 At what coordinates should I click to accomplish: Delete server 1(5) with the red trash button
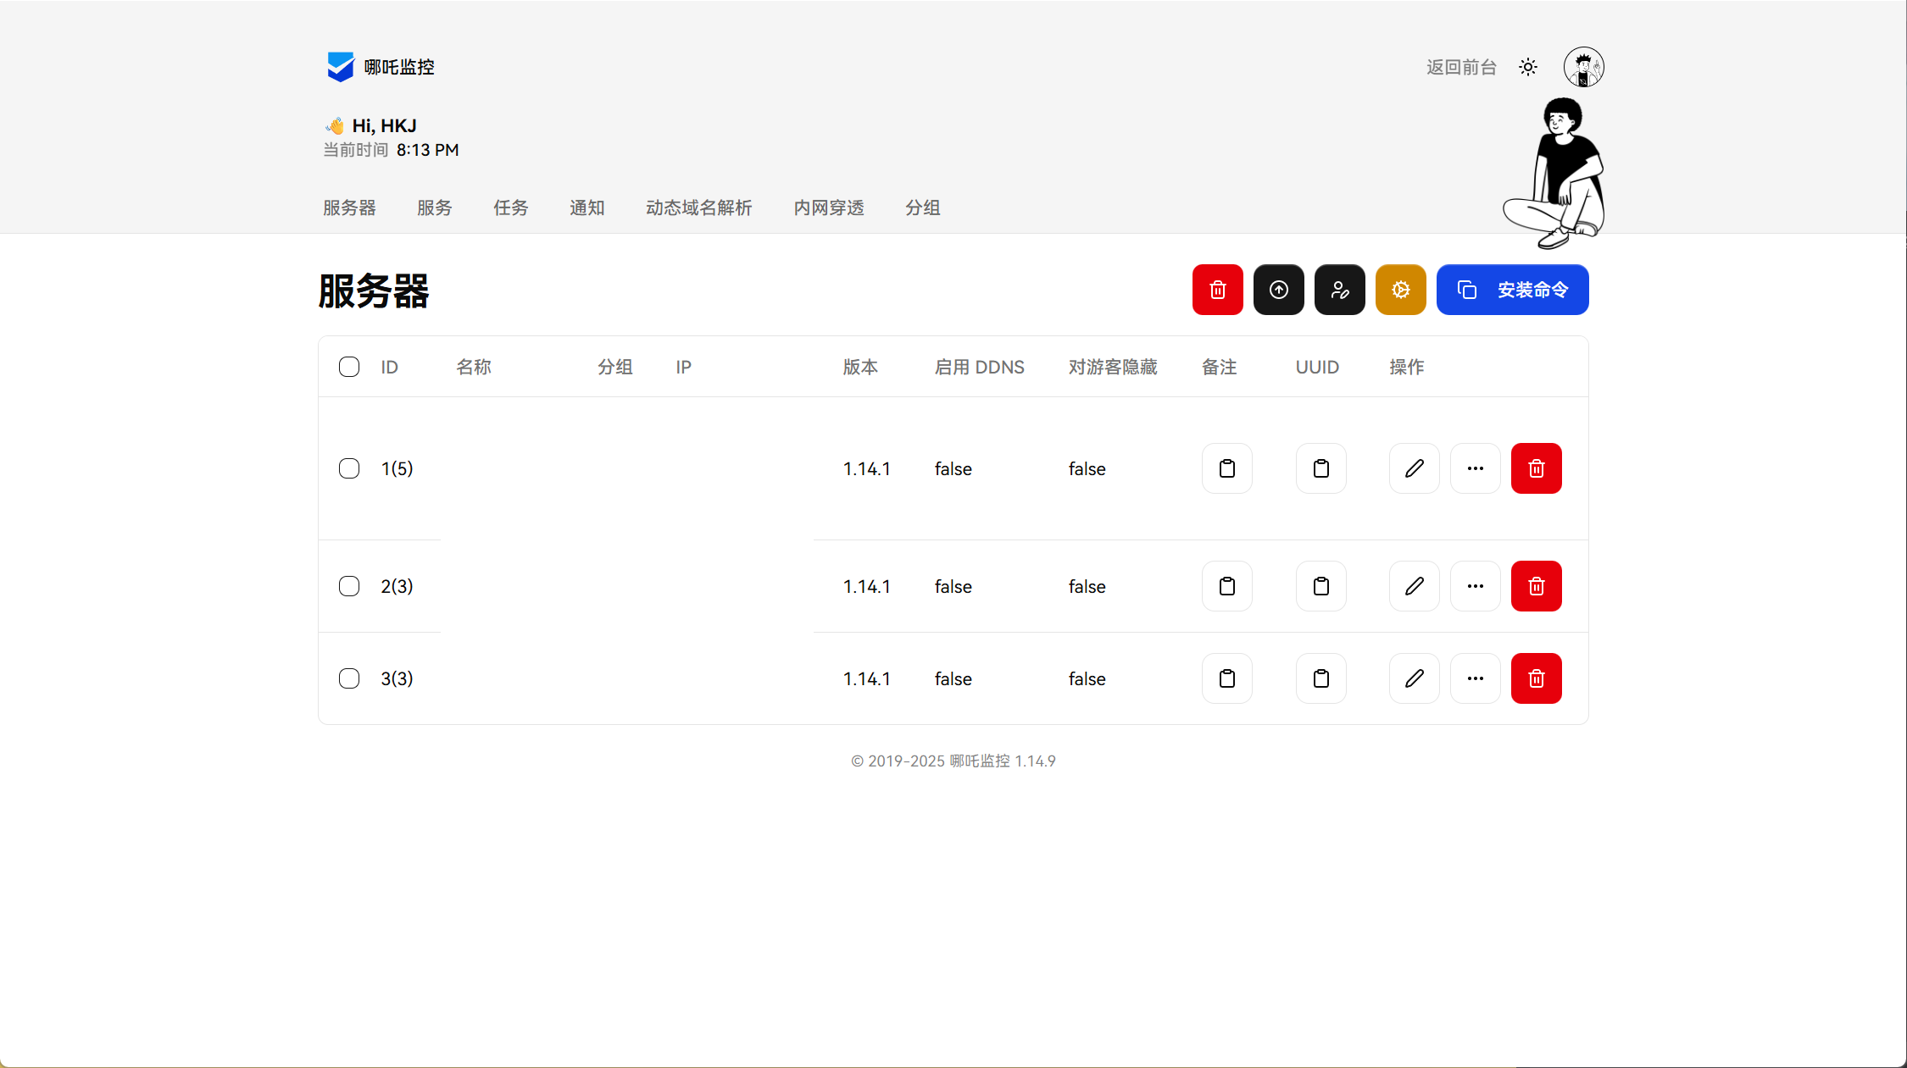click(1536, 468)
